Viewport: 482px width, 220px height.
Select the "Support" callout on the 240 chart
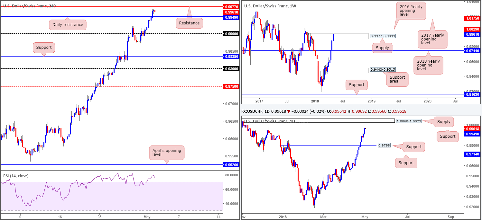pos(44,48)
